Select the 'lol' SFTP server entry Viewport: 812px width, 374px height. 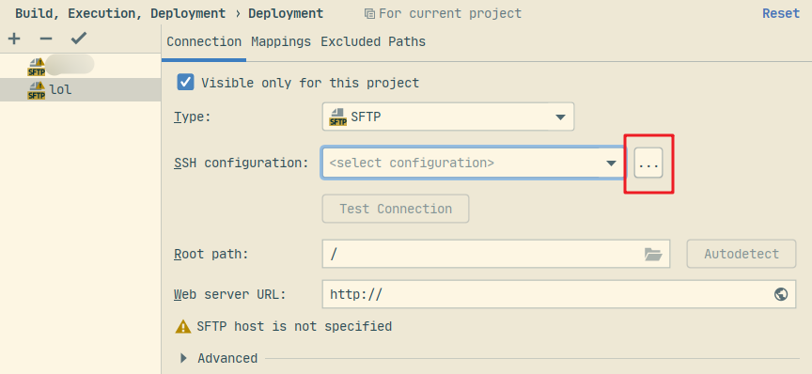[80, 89]
